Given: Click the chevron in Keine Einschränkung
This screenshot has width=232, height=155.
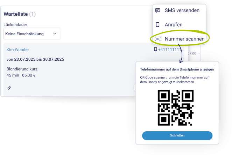Looking at the screenshot, I should click(55, 34).
